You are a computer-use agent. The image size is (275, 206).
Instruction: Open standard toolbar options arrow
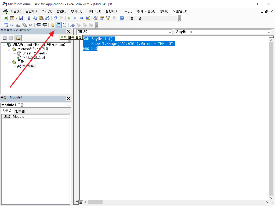point(179,18)
